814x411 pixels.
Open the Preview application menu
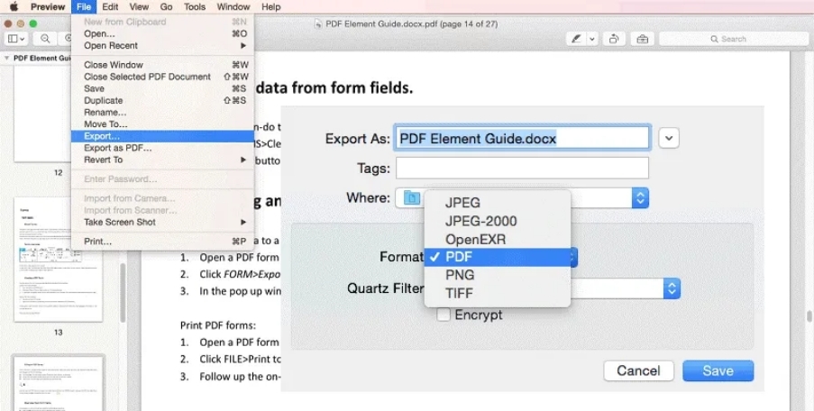(48, 6)
